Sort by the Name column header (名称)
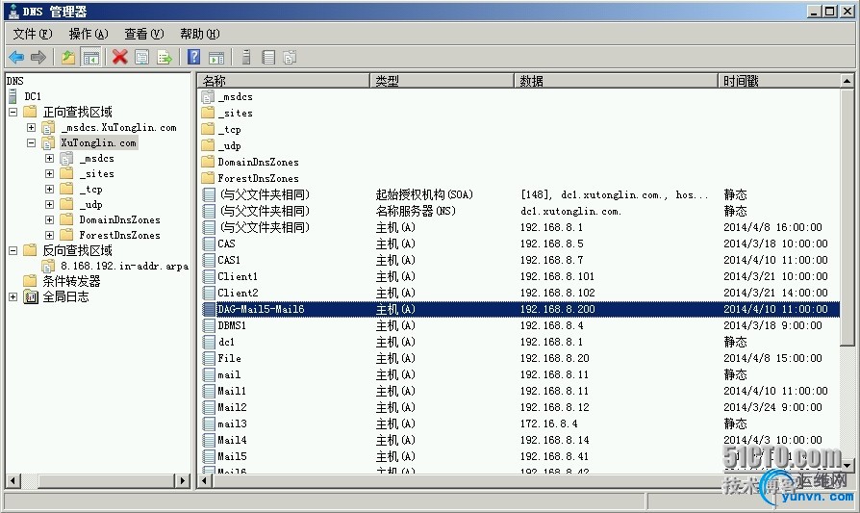This screenshot has width=860, height=513. (x=284, y=81)
